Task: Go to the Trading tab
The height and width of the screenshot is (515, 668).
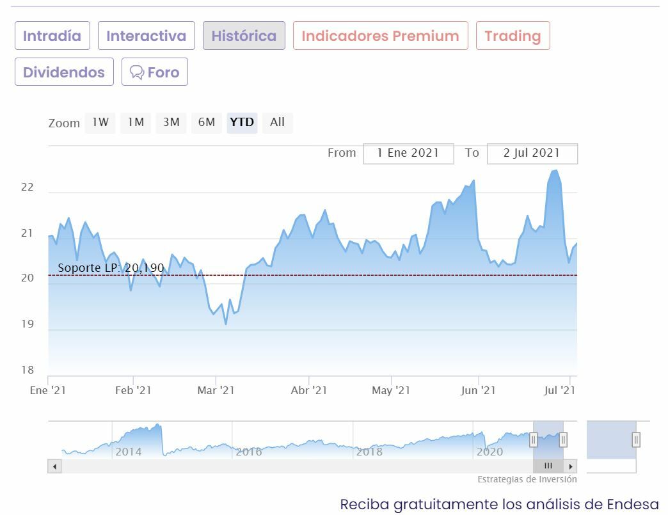Action: pyautogui.click(x=513, y=36)
